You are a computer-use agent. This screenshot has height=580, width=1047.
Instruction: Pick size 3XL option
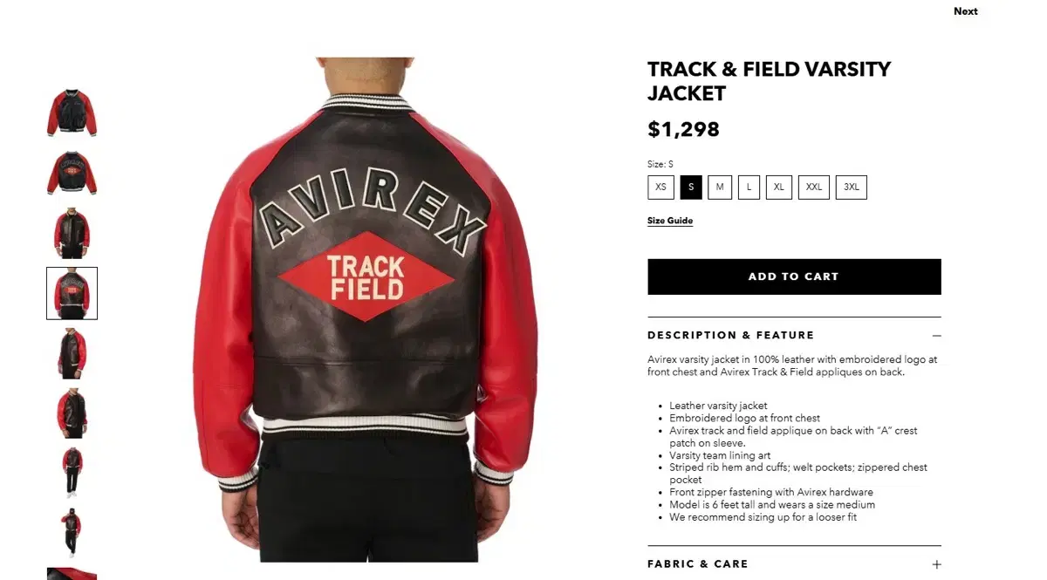852,188
